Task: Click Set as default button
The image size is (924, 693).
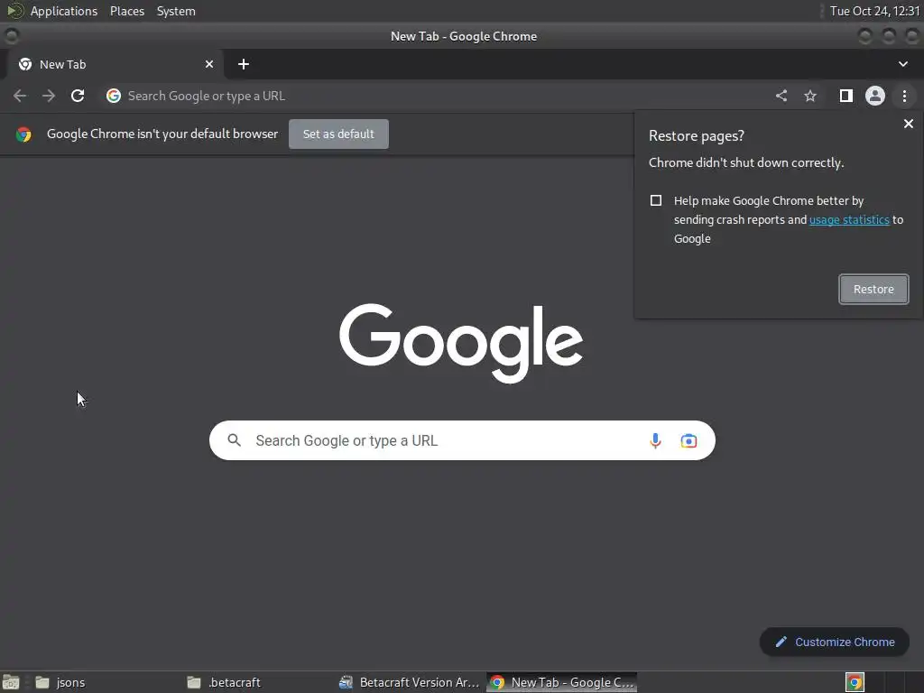Action: (x=339, y=134)
